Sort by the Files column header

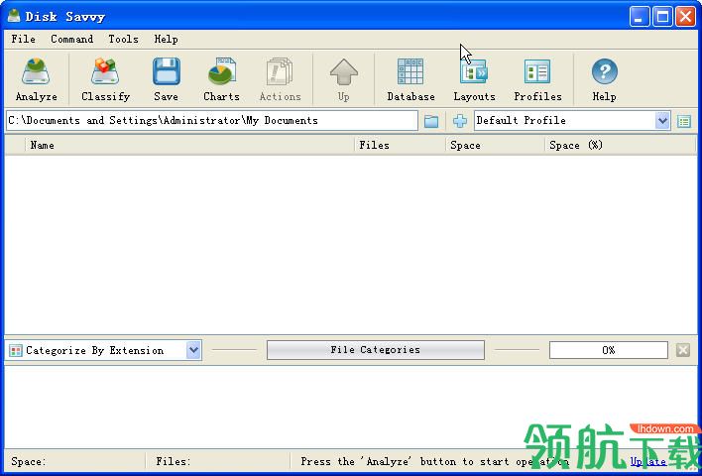[401, 145]
